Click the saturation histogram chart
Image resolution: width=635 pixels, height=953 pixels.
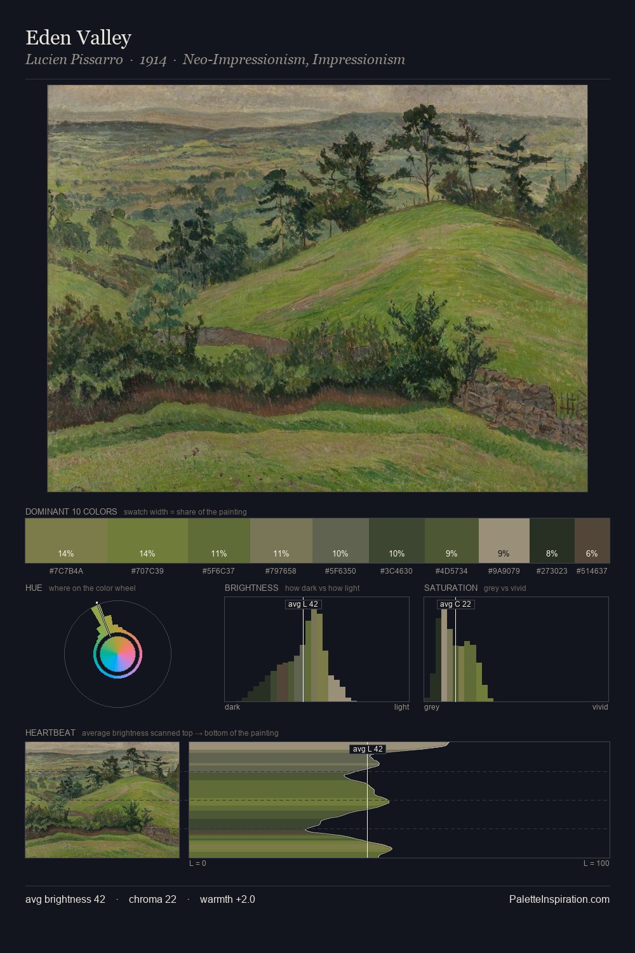click(516, 649)
